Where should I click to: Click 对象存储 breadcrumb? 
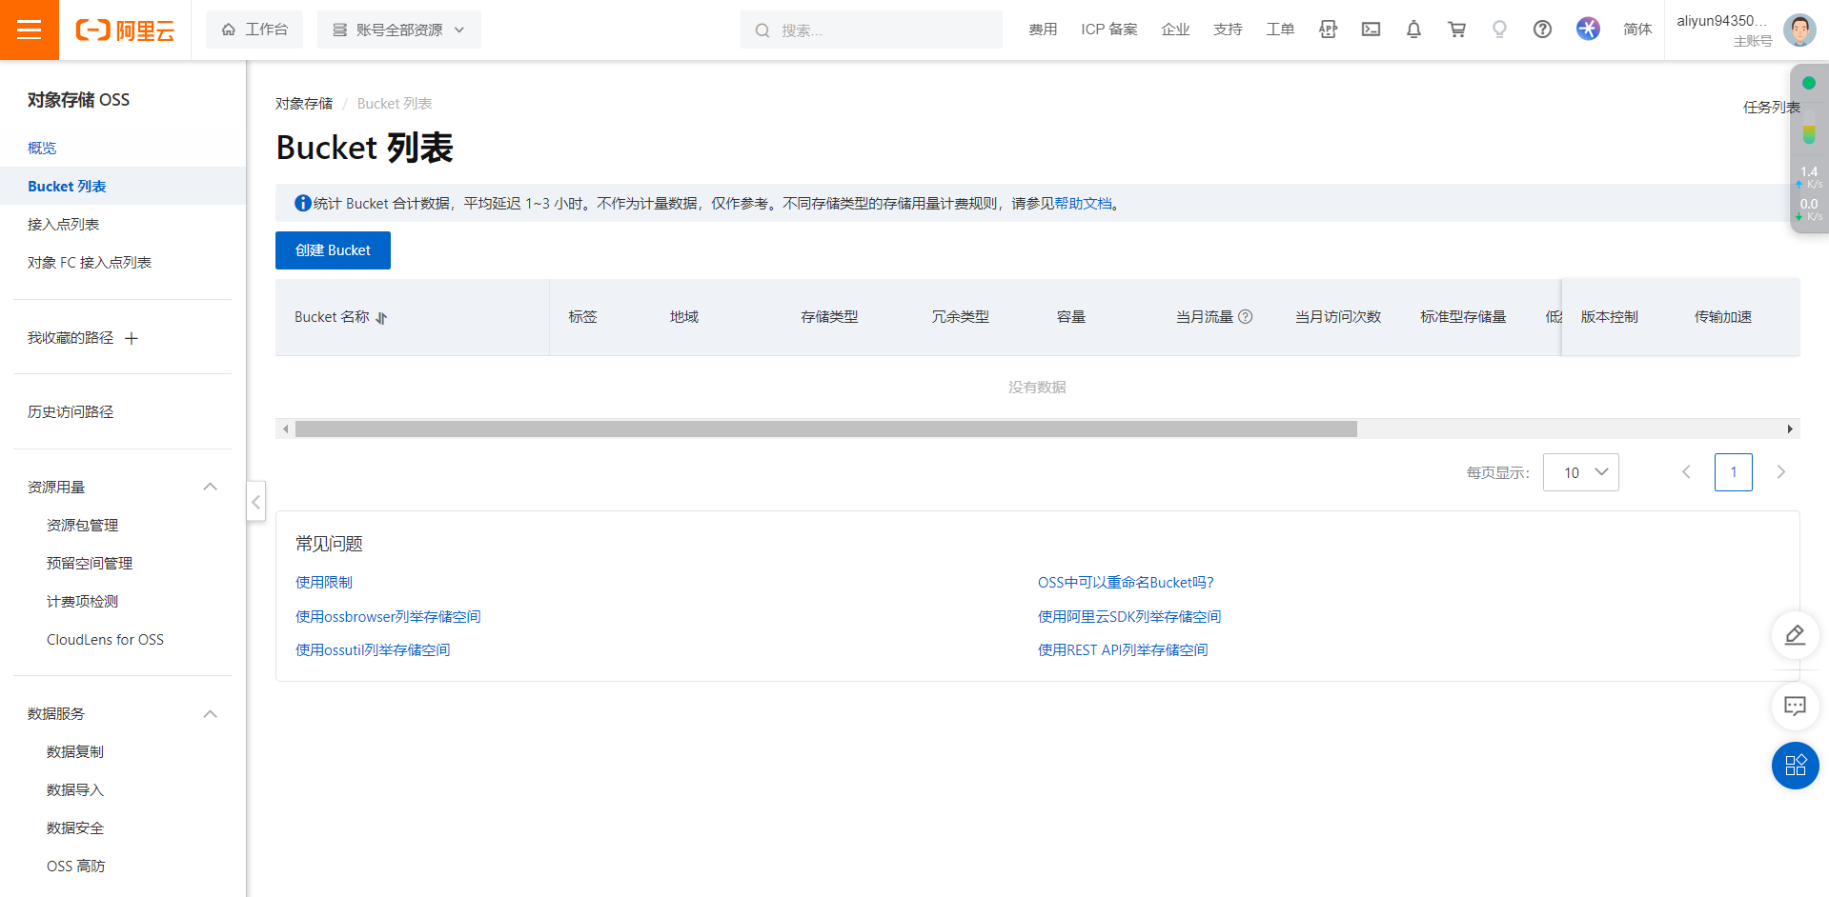click(x=304, y=103)
